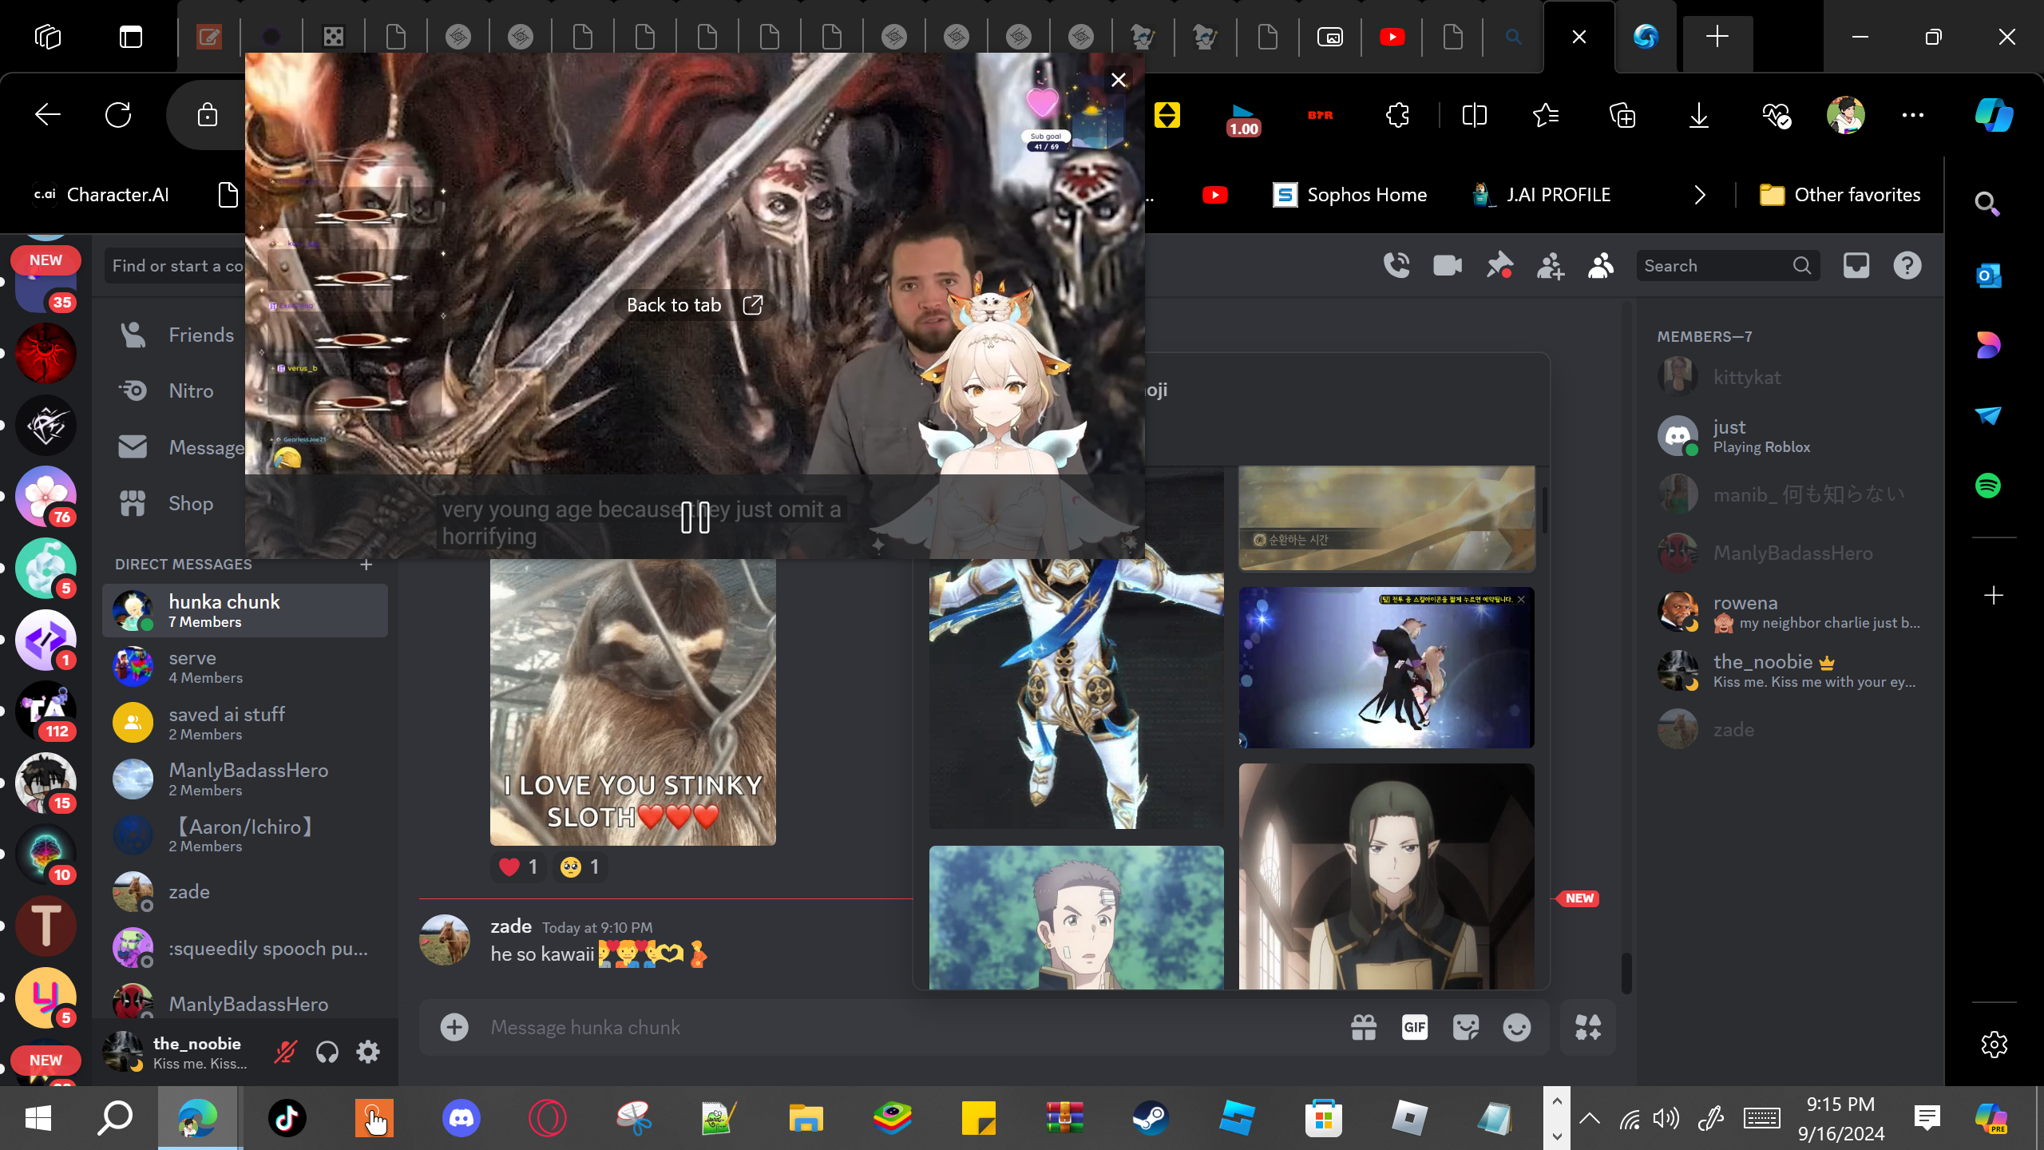Viewport: 2044px width, 1150px height.
Task: Open the gift Nitro icon
Action: click(x=1364, y=1027)
